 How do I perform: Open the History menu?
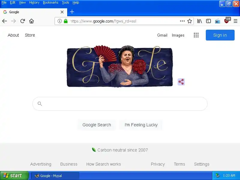34,2
